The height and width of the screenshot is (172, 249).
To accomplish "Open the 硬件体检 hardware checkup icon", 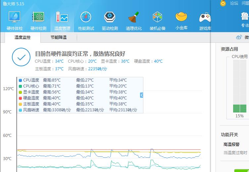I will (x=15, y=18).
